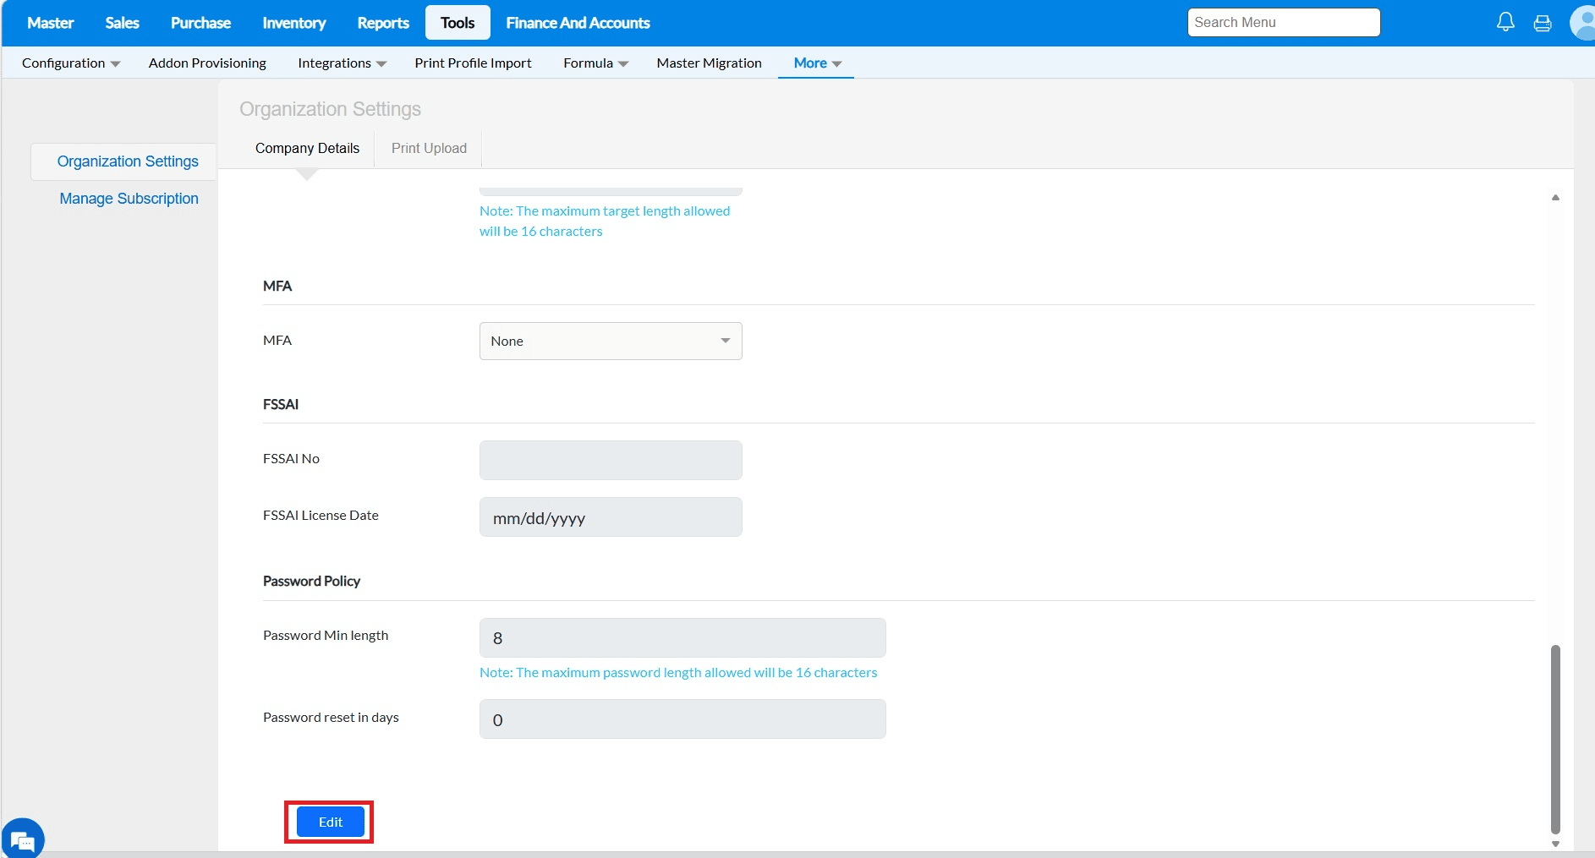Click the maximum password length note

[678, 672]
